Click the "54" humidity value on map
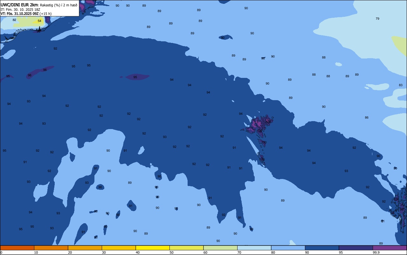The image size is (407, 255). [39, 21]
